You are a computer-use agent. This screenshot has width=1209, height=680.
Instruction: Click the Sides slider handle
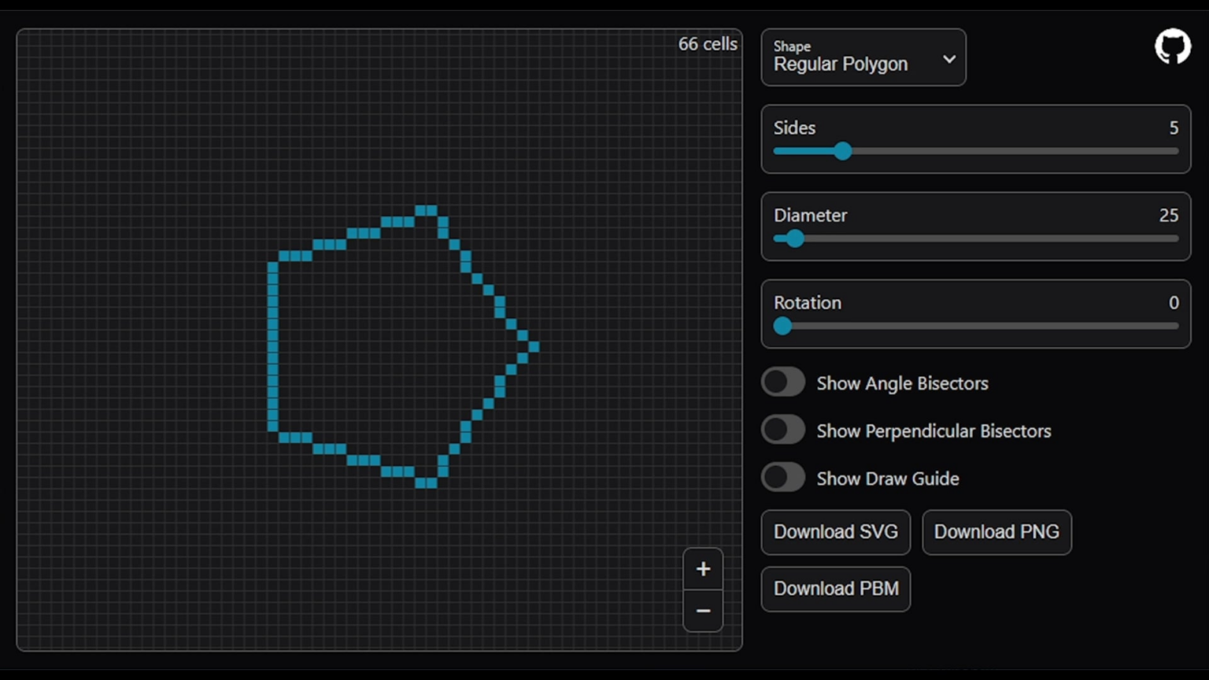coord(842,151)
